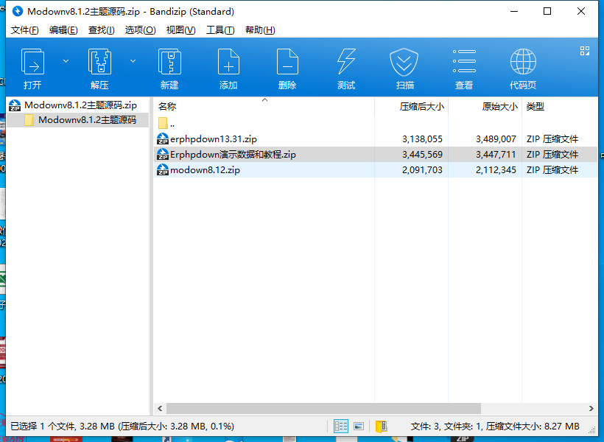
Task: Sort by 压缩后大小 column header
Action: (x=412, y=106)
